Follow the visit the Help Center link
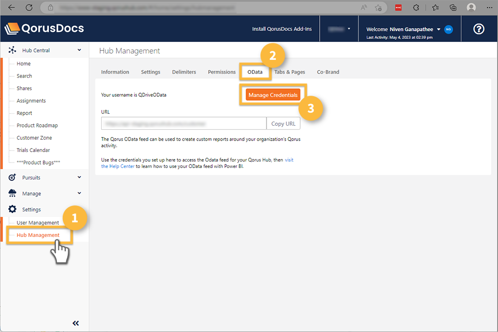 [118, 166]
